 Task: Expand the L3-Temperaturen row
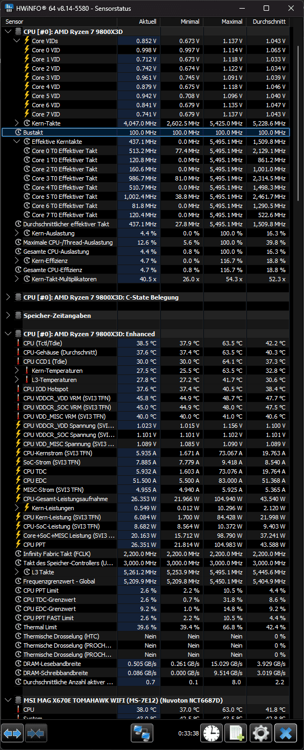(16, 380)
